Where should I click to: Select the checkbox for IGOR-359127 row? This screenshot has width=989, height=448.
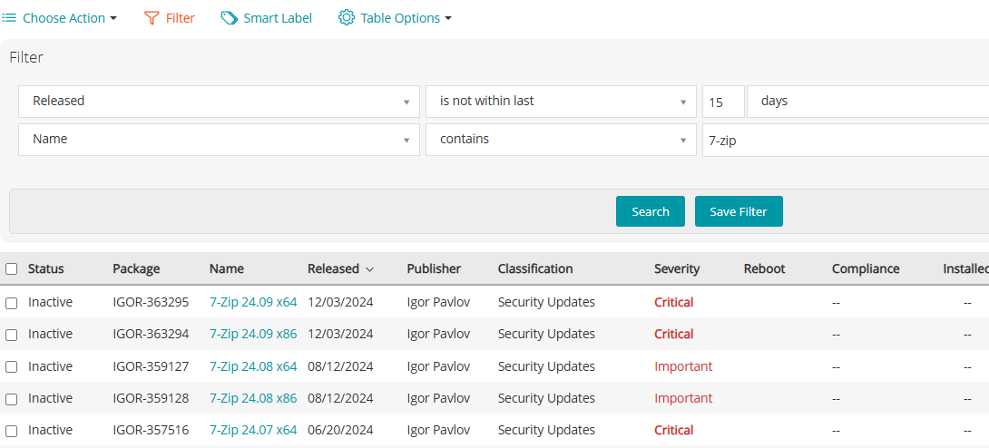[x=12, y=367]
